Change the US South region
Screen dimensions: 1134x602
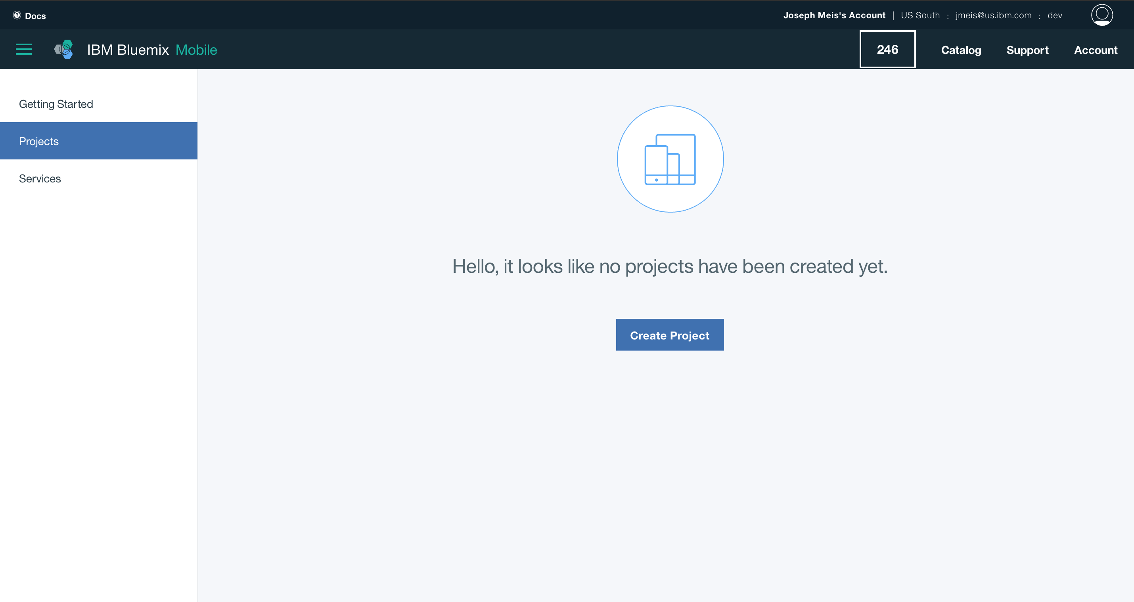click(920, 15)
